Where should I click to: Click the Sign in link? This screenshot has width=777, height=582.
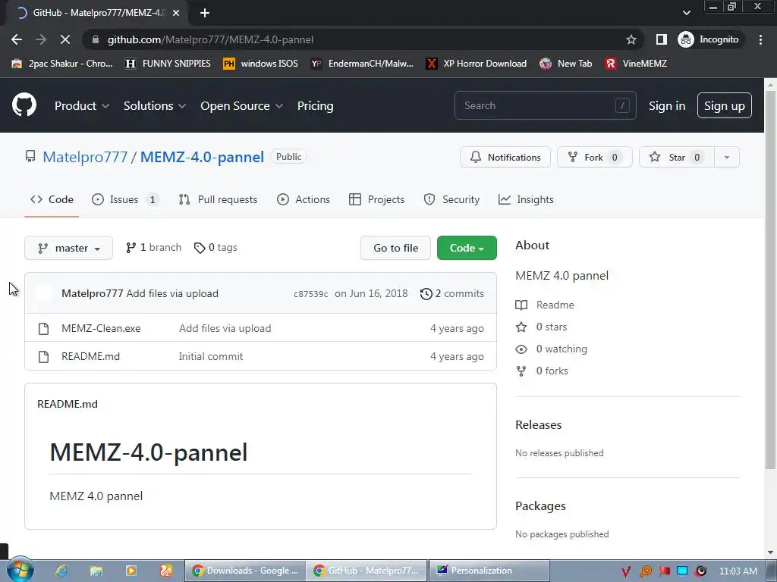[667, 105]
